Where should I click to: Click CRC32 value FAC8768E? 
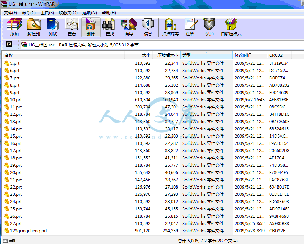click(x=279, y=180)
